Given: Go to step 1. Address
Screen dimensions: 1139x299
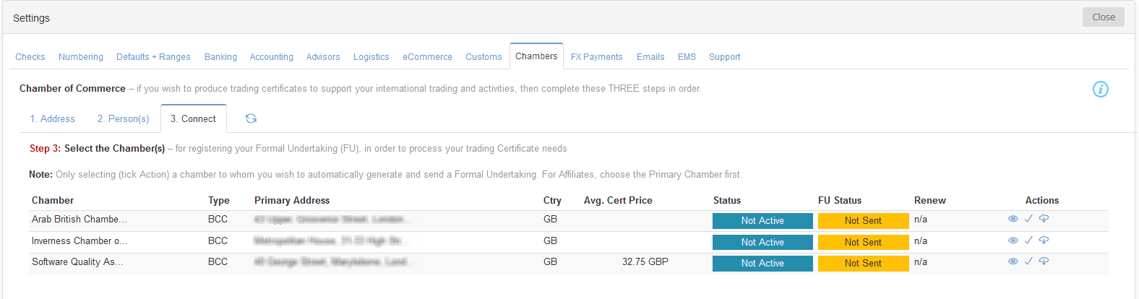Looking at the screenshot, I should point(53,118).
